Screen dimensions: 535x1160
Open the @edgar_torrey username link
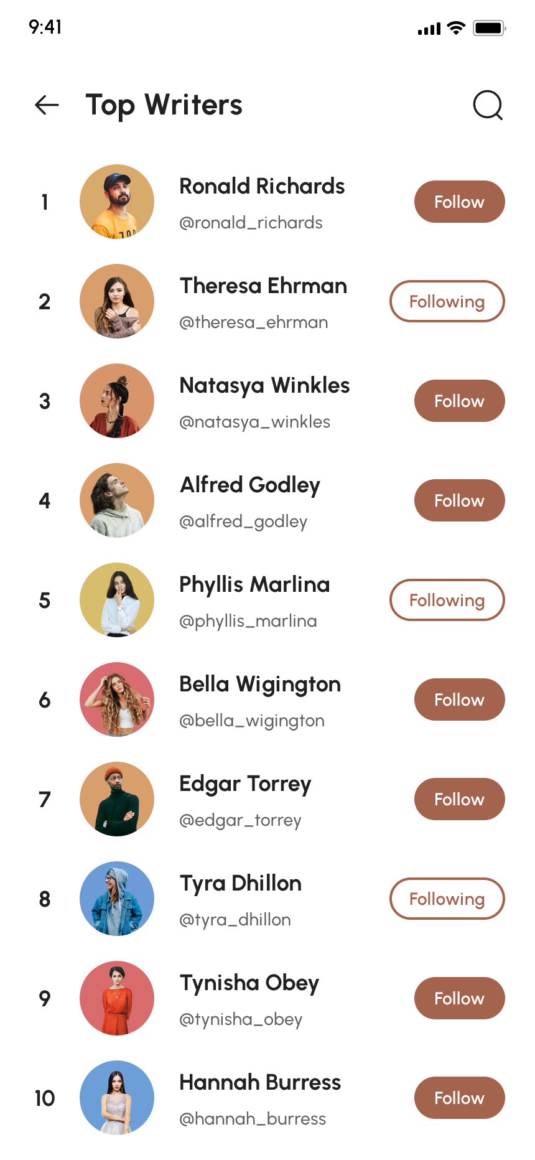point(240,820)
